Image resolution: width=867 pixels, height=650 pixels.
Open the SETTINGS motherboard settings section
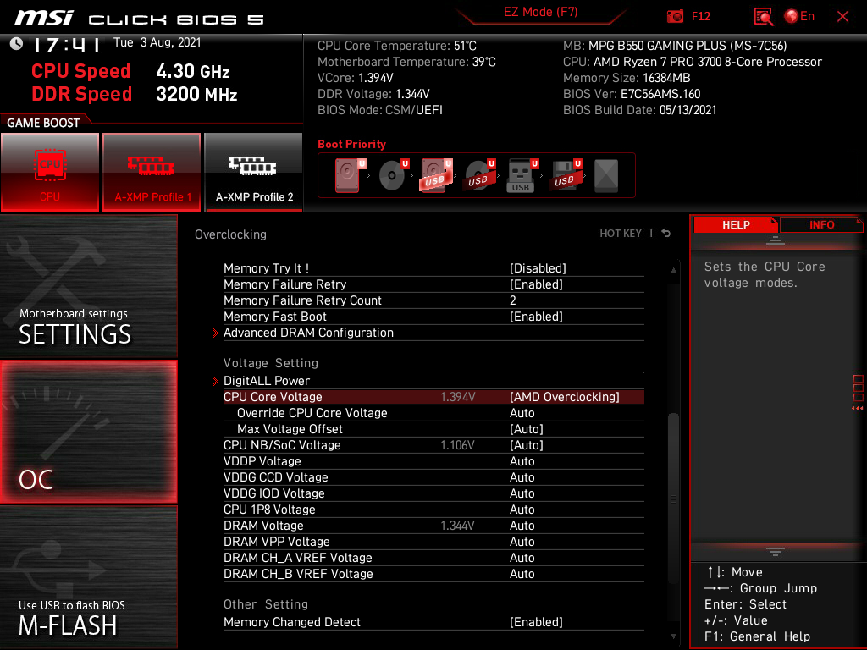(88, 286)
